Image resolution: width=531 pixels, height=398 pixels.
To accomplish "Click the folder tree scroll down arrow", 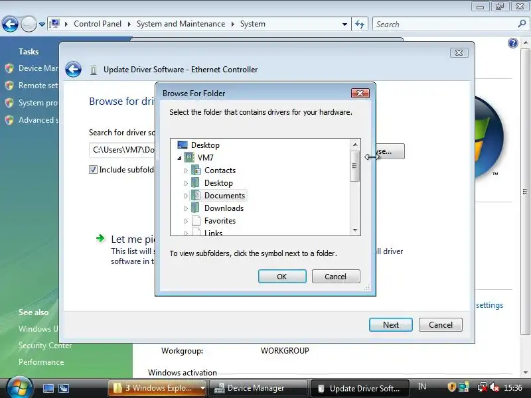I will click(x=355, y=230).
